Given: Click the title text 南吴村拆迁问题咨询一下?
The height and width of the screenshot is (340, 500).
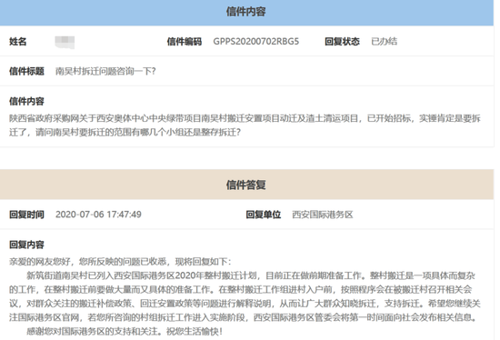Looking at the screenshot, I should tap(105, 71).
